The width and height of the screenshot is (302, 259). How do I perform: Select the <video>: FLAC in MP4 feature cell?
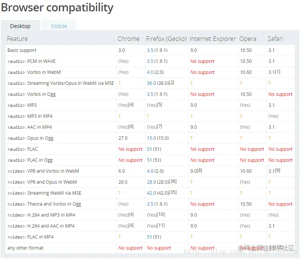coord(61,237)
